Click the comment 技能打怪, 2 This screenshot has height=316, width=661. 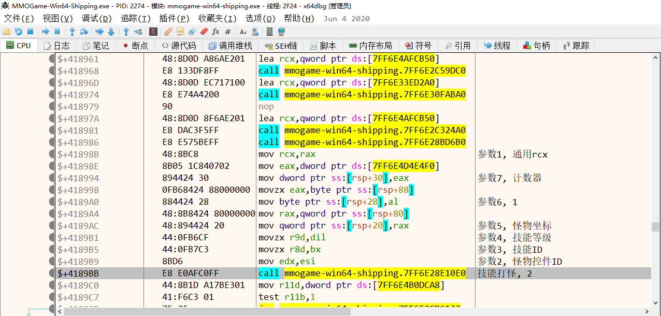pos(505,274)
